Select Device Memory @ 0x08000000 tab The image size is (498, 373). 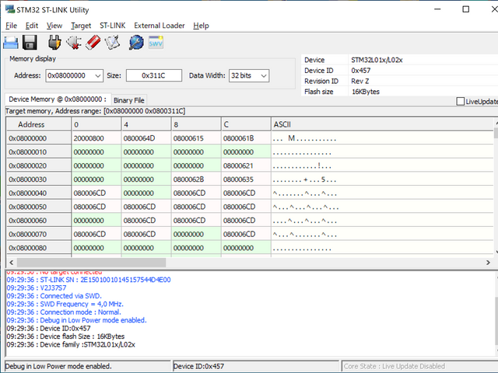click(58, 99)
